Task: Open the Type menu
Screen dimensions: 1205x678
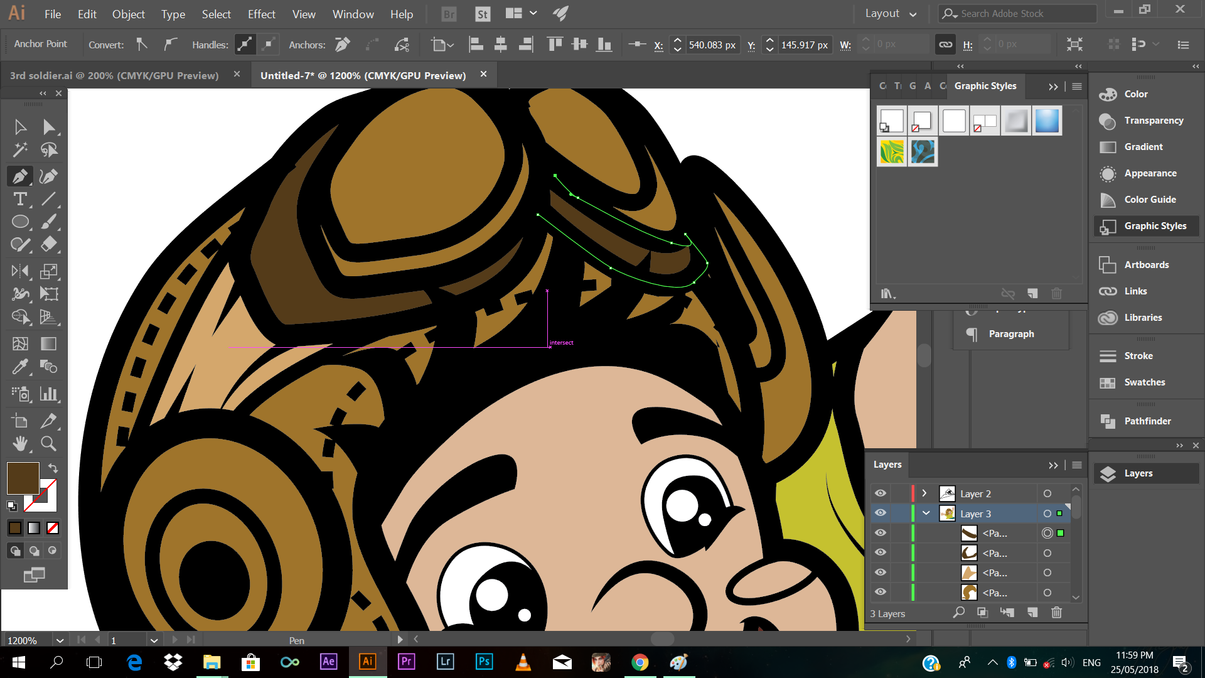Action: (173, 14)
